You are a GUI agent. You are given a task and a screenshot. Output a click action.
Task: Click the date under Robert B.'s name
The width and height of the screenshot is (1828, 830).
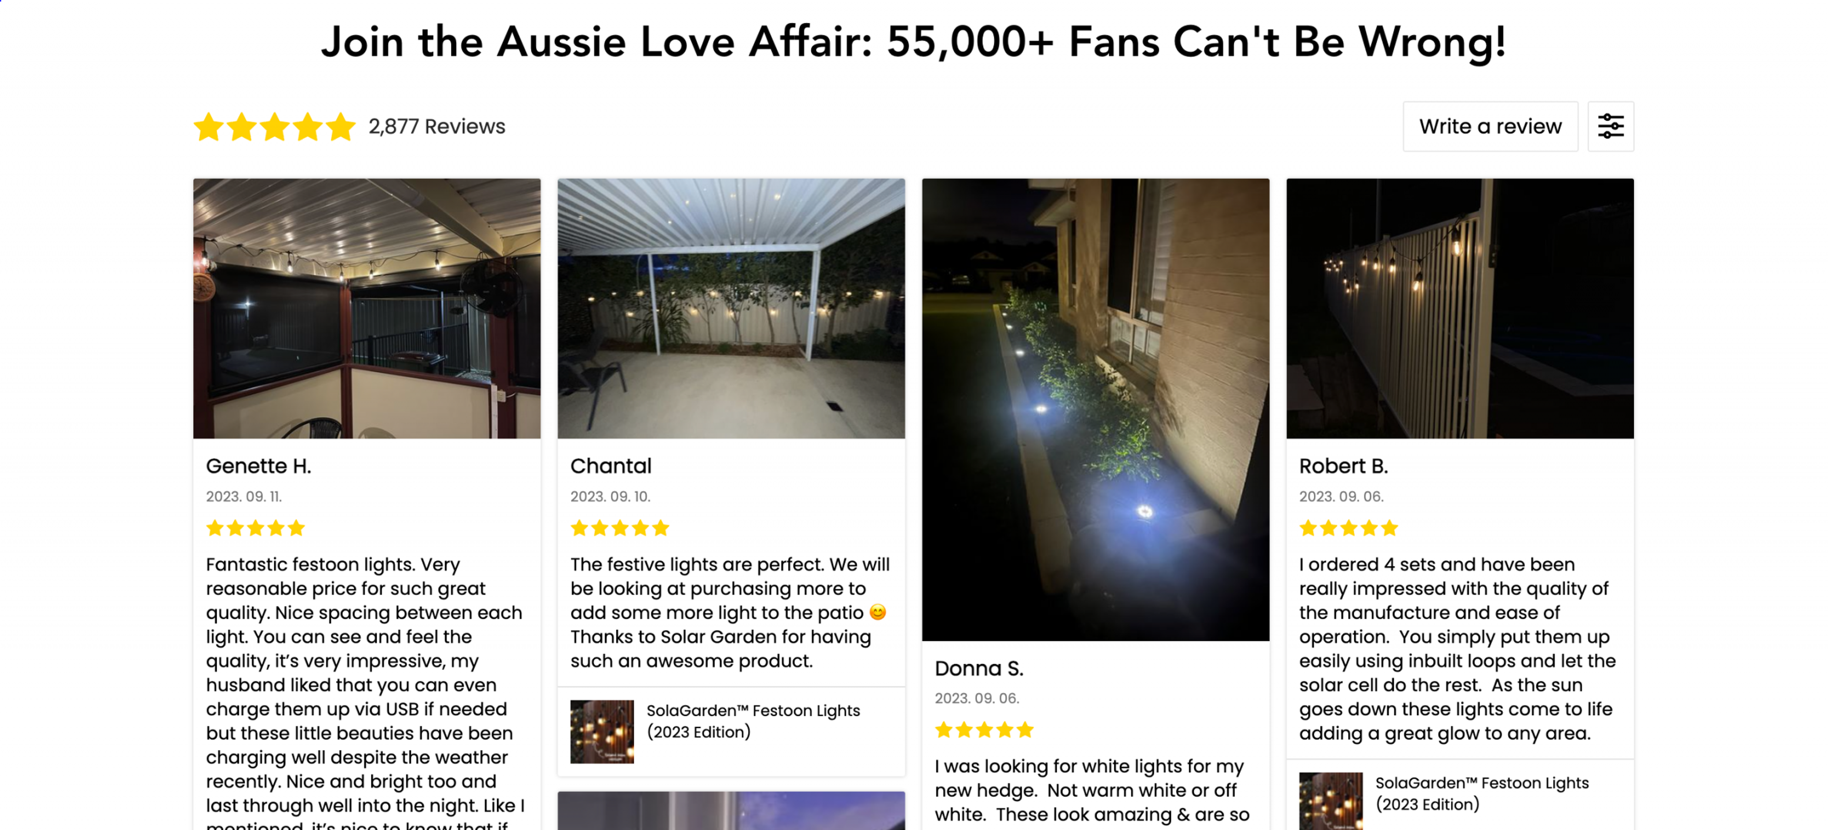click(1341, 496)
